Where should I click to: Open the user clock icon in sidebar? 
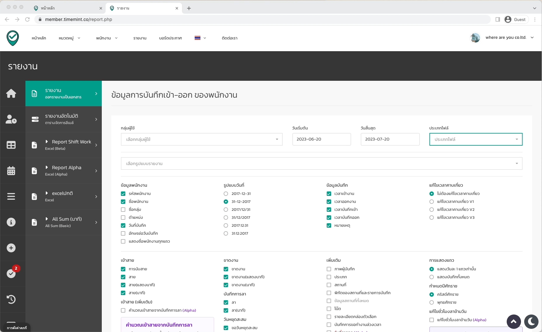(x=11, y=119)
